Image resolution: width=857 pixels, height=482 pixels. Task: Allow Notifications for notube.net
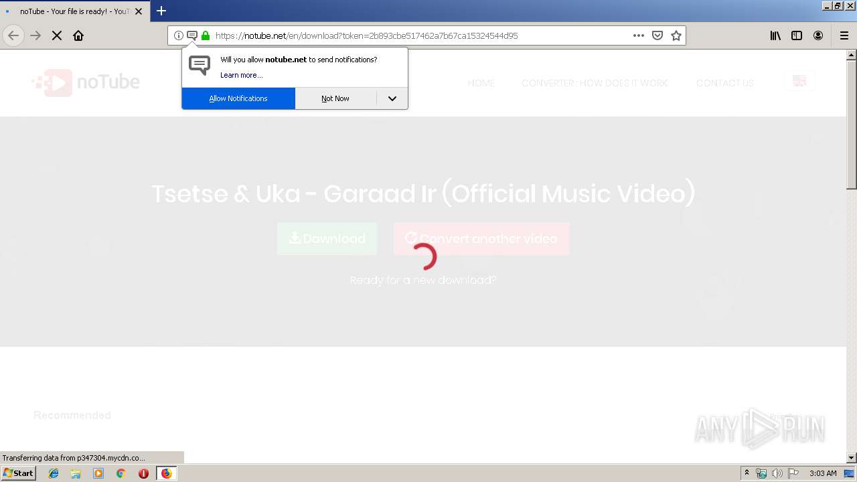tap(238, 98)
